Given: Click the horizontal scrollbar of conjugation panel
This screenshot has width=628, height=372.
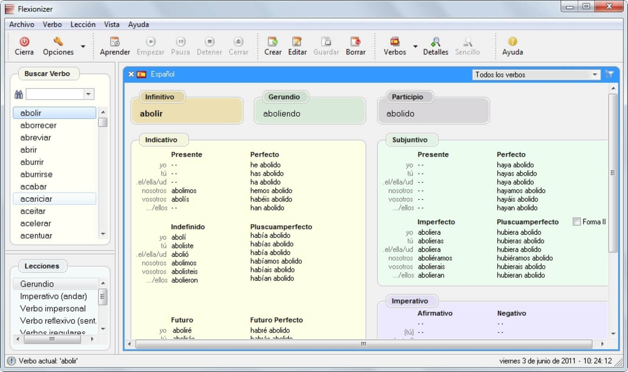Looking at the screenshot, I should 363,344.
